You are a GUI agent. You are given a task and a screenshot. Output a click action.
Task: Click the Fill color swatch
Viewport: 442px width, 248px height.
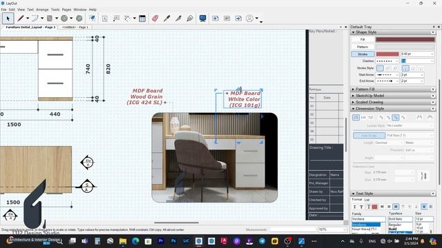click(405, 39)
